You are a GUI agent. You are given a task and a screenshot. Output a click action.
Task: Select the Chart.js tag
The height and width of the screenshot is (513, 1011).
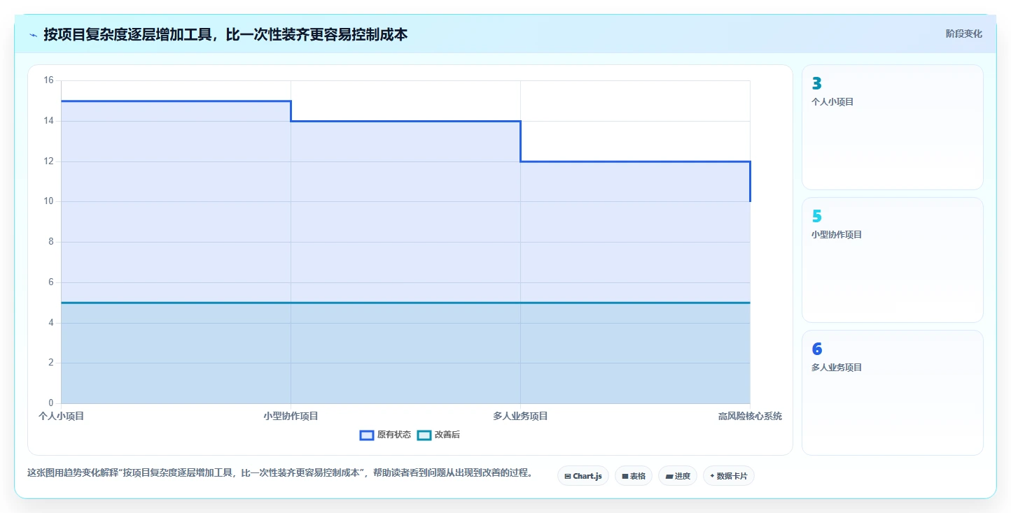(x=583, y=476)
